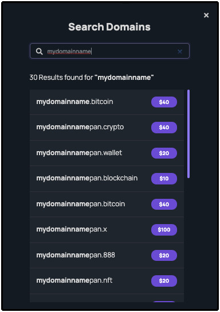This screenshot has width=220, height=312.
Task: Click the magnifying glass search icon
Action: [x=40, y=51]
